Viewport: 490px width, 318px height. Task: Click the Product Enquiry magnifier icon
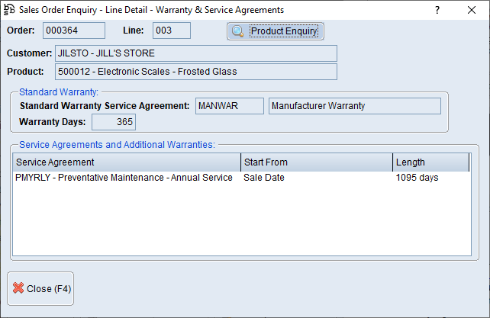238,31
